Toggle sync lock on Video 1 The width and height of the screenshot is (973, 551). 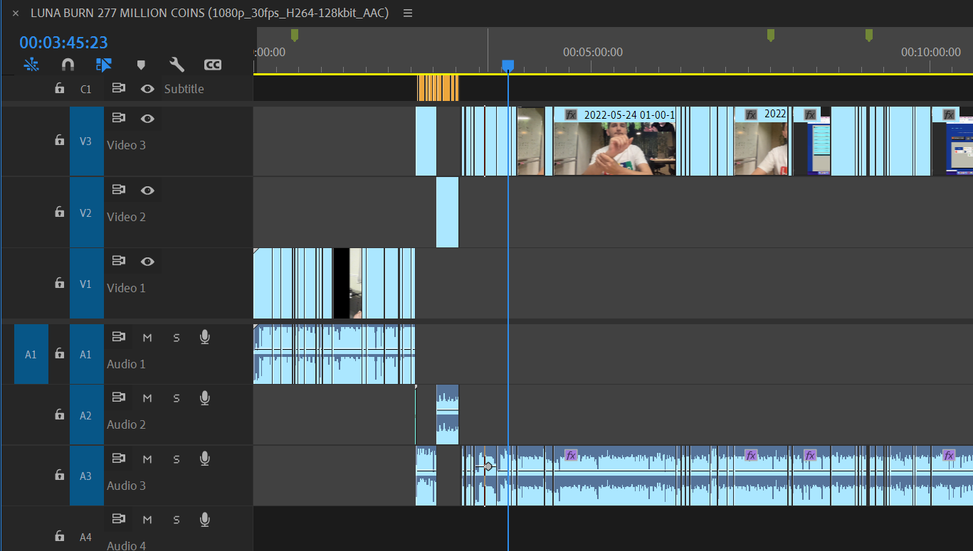point(119,262)
